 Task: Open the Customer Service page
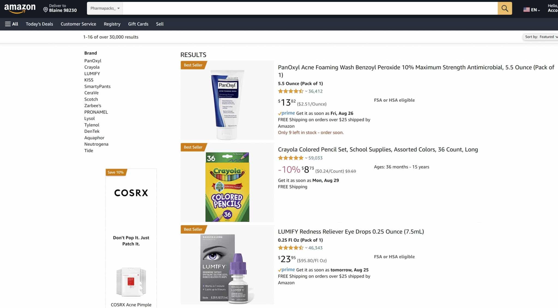point(78,24)
